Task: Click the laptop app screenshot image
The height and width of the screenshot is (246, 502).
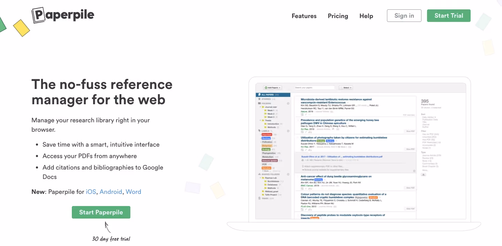Action: (354, 154)
